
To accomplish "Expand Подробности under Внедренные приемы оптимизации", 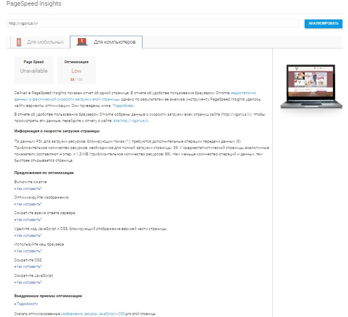I will [x=27, y=304].
